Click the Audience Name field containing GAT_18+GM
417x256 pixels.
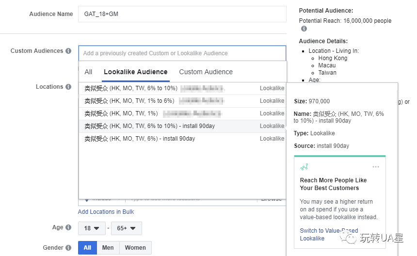(x=182, y=14)
